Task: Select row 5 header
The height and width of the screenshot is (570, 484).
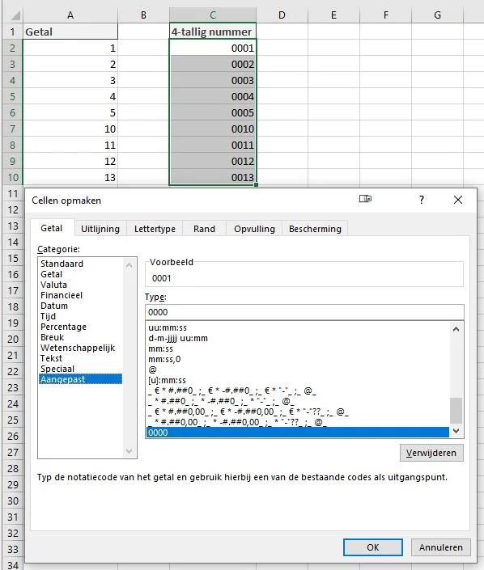Action: coord(12,97)
